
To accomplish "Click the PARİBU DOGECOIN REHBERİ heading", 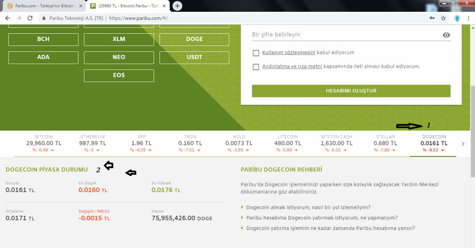I will pos(281,169).
